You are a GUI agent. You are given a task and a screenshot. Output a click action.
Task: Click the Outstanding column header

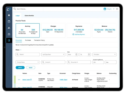tap(113, 73)
